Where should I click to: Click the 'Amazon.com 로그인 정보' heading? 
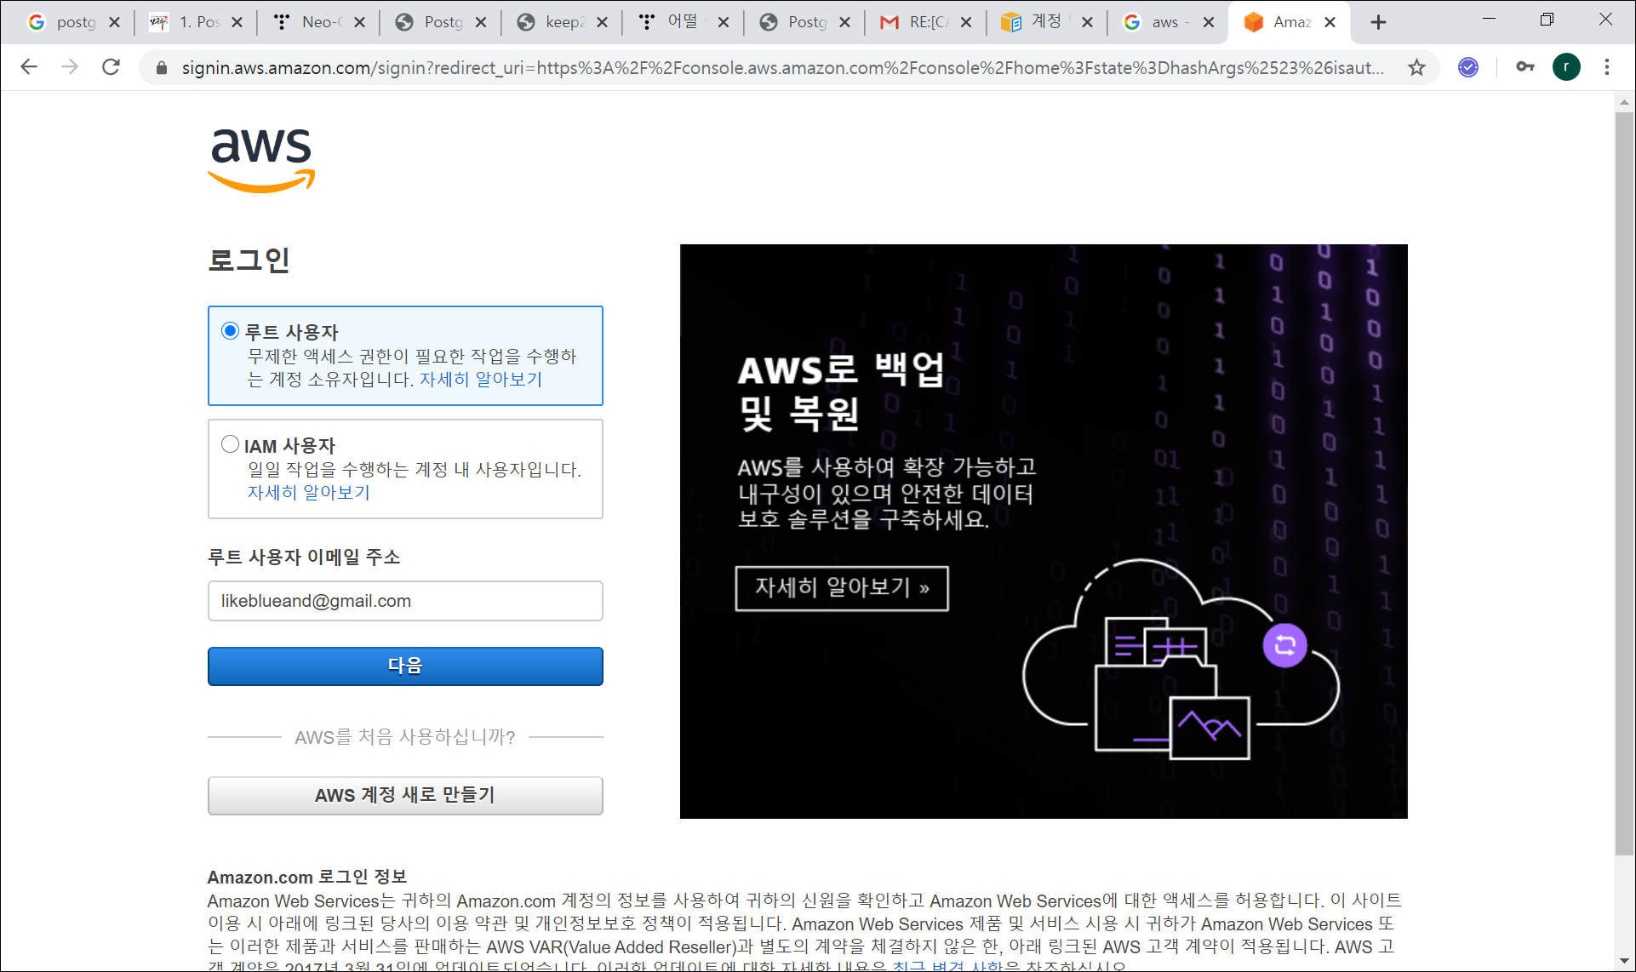pyautogui.click(x=307, y=877)
